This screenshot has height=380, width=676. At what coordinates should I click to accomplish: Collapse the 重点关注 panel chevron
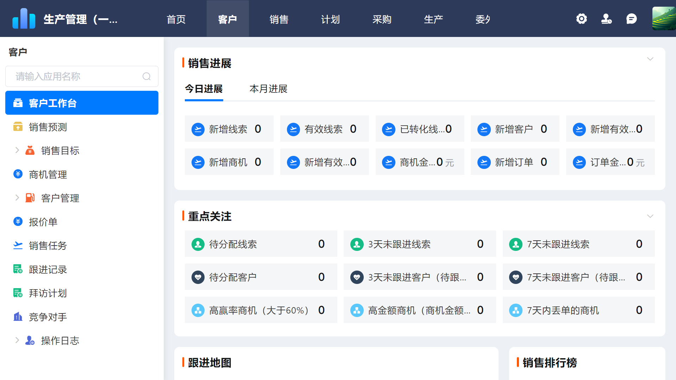pyautogui.click(x=650, y=215)
